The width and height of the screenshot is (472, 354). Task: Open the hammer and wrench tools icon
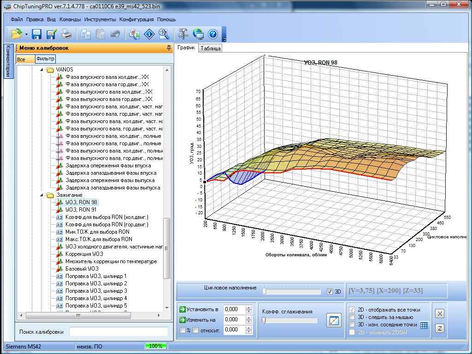(x=183, y=34)
